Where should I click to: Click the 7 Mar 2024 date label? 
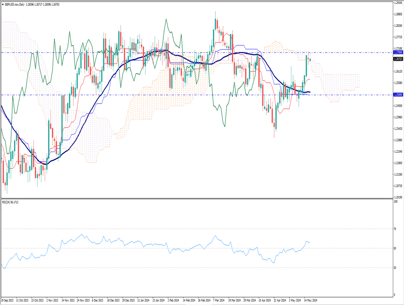pos(218,300)
